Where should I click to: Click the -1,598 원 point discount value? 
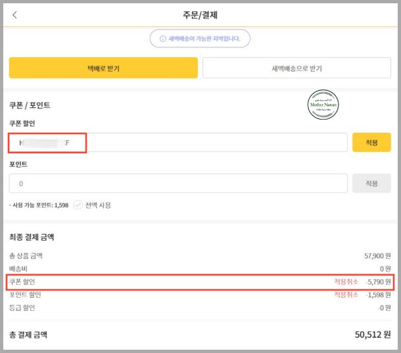click(378, 294)
